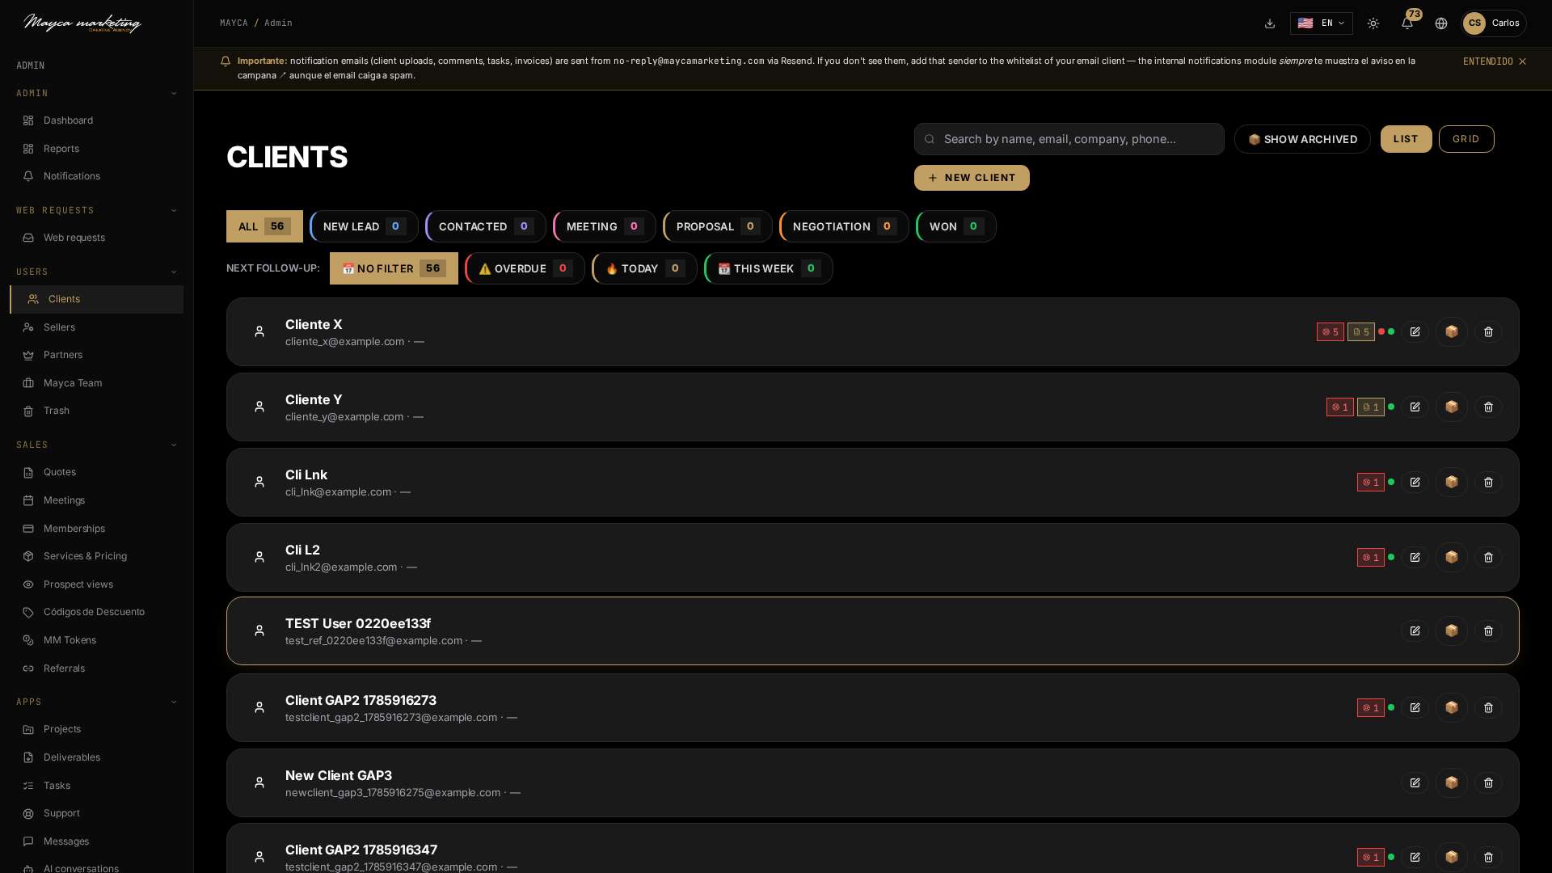Toggle SHOW ARCHIVED clients
Screen dimensions: 1552x873
click(x=1302, y=139)
